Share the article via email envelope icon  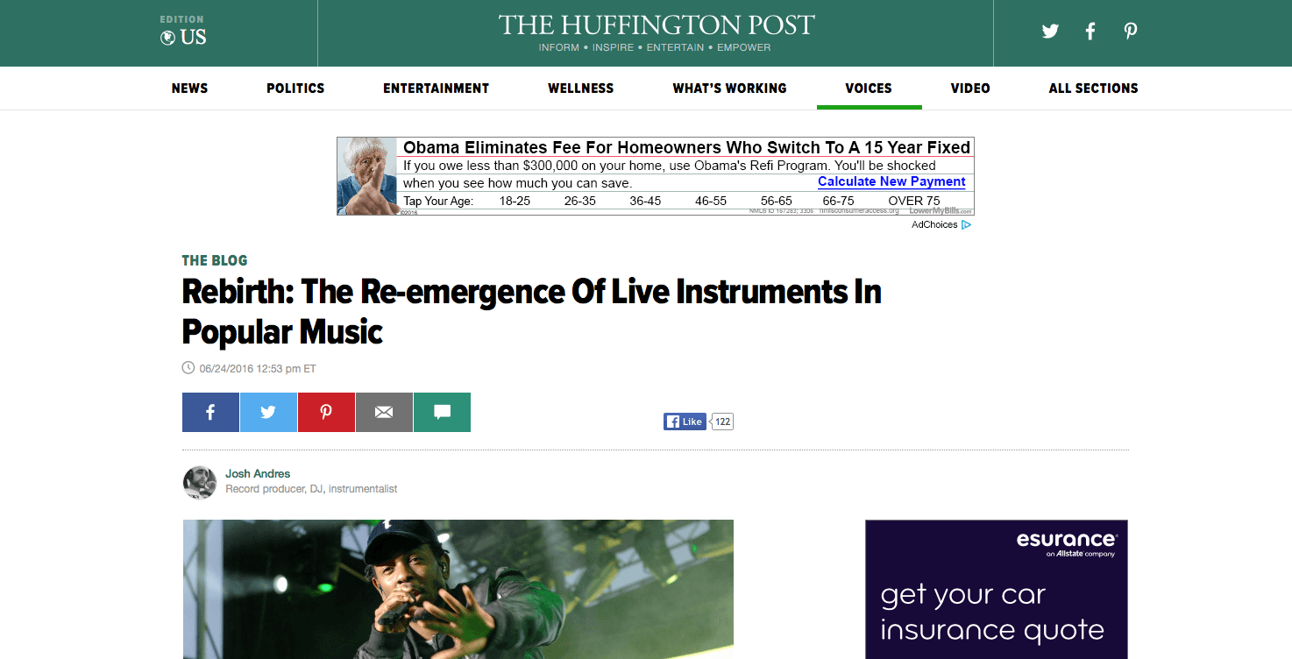click(384, 412)
